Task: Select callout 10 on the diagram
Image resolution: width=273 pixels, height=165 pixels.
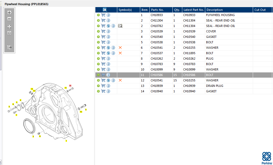Action: click(x=81, y=112)
